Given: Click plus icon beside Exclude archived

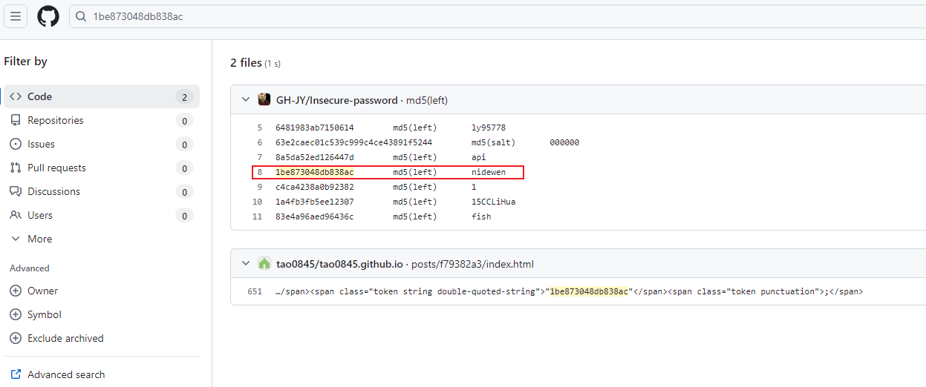Looking at the screenshot, I should coord(16,338).
